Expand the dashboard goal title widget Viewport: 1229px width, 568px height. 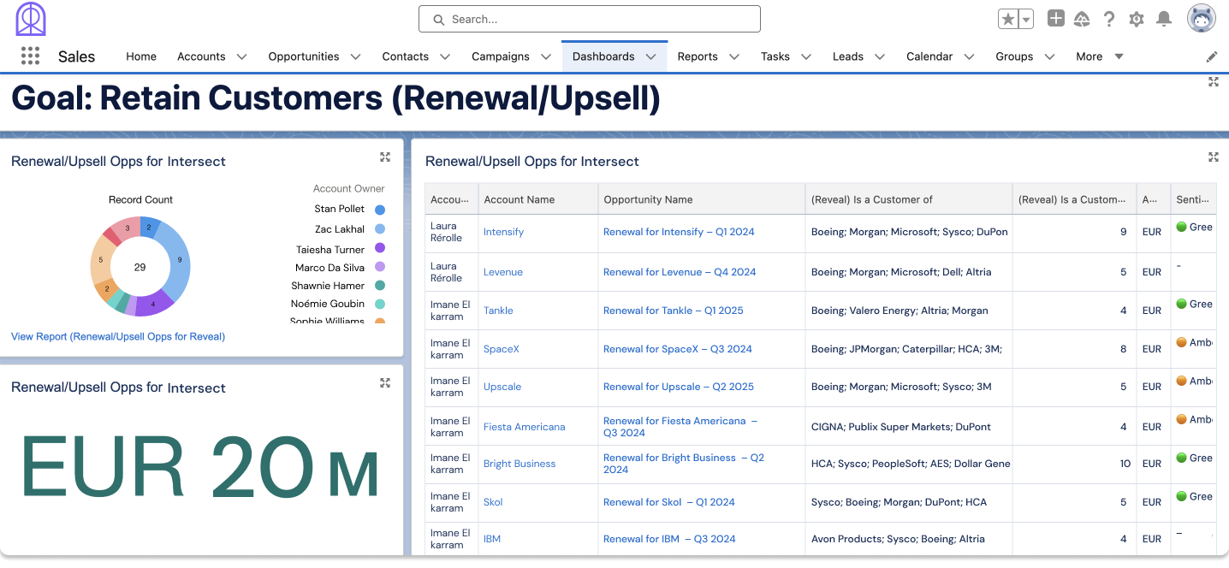(1213, 82)
